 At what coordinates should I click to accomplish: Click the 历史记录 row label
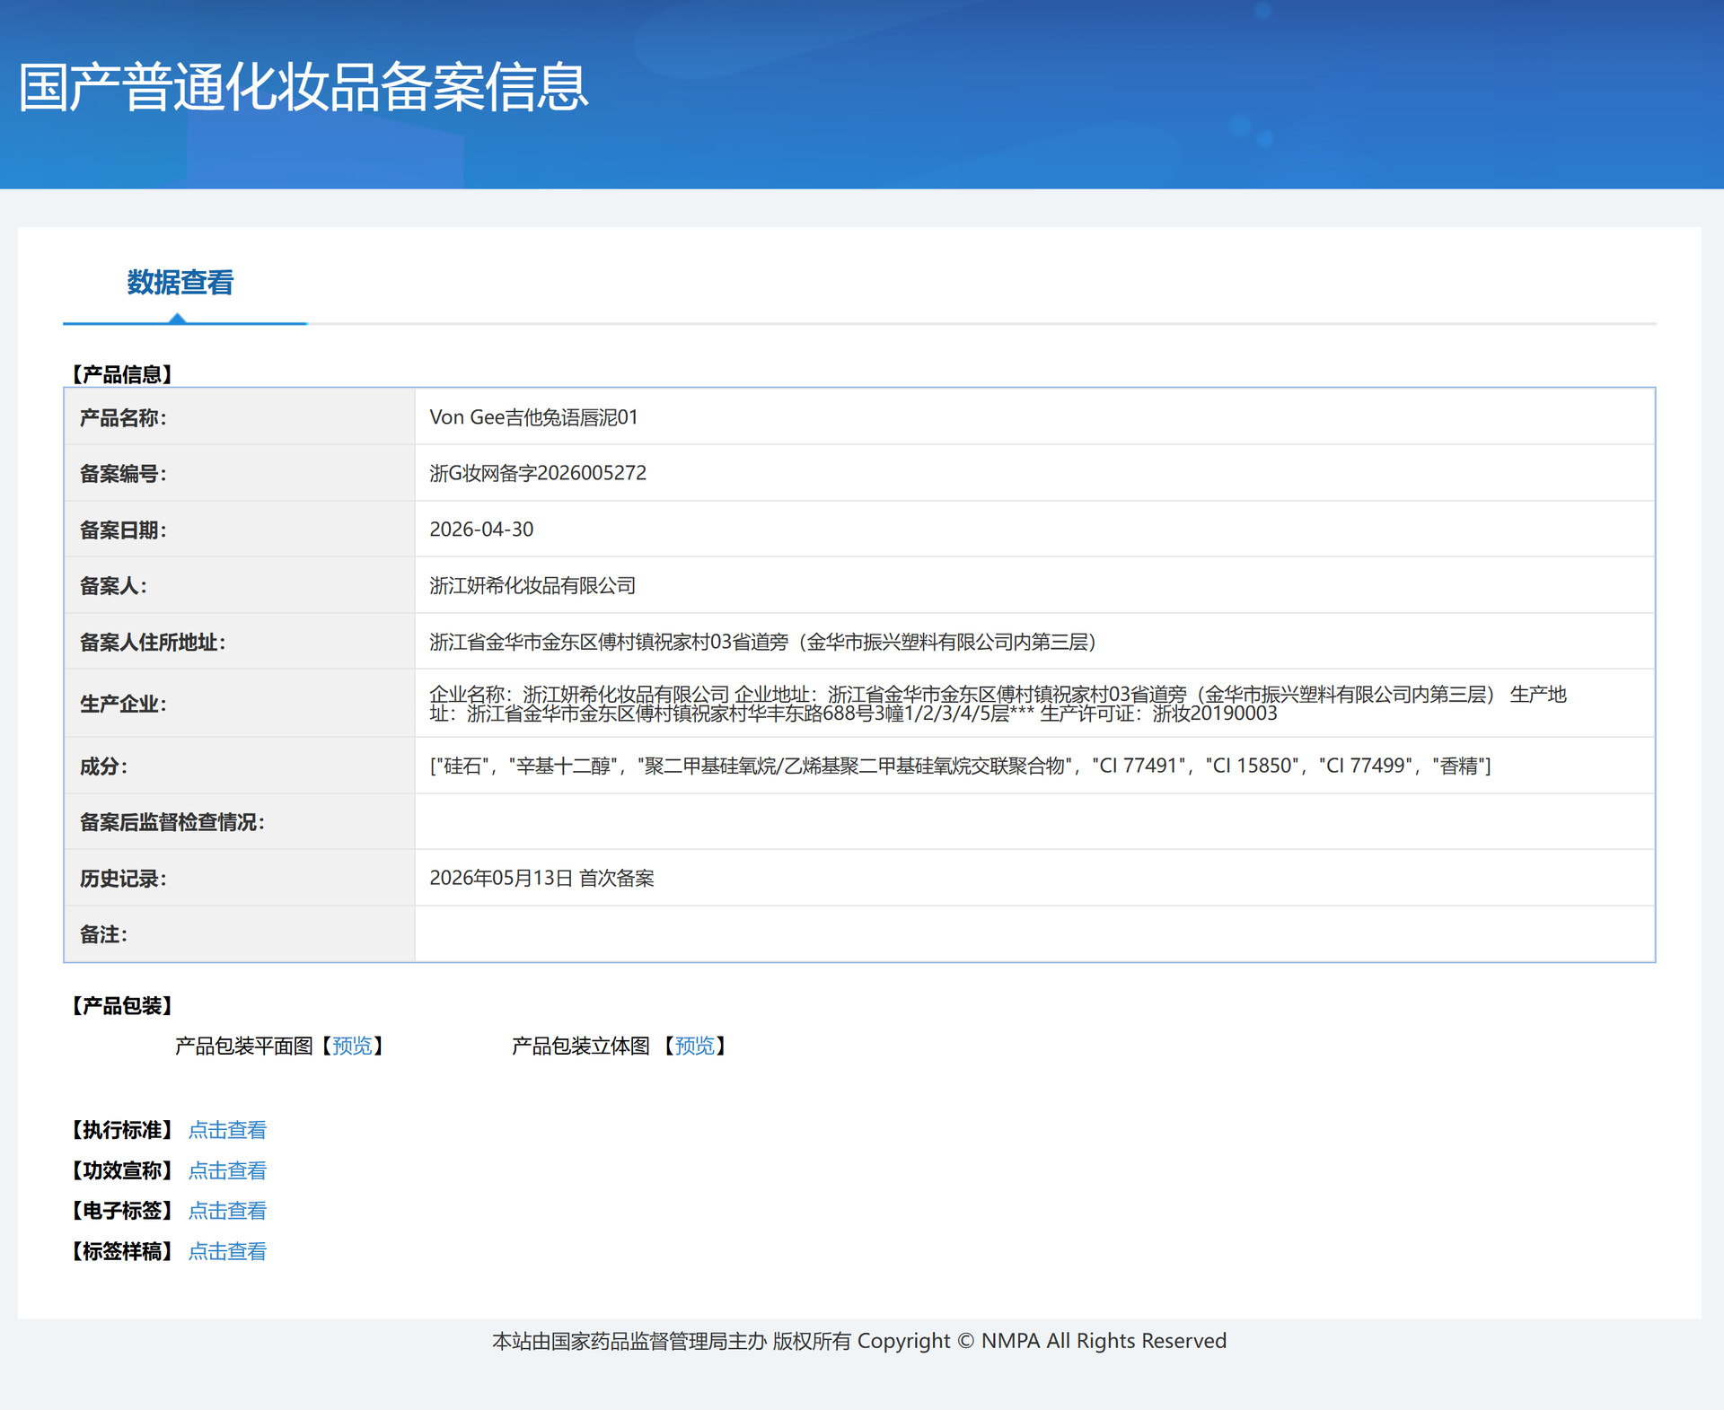point(123,879)
